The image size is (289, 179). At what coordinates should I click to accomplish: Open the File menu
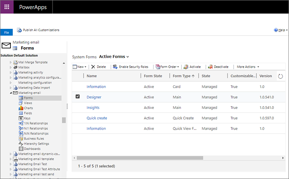coord(6,32)
